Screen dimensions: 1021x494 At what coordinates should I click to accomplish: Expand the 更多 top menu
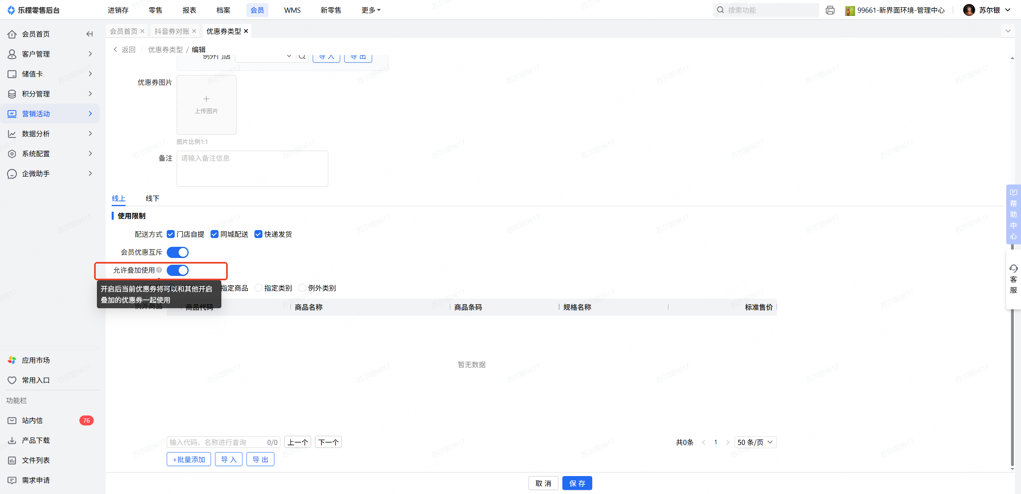point(371,10)
